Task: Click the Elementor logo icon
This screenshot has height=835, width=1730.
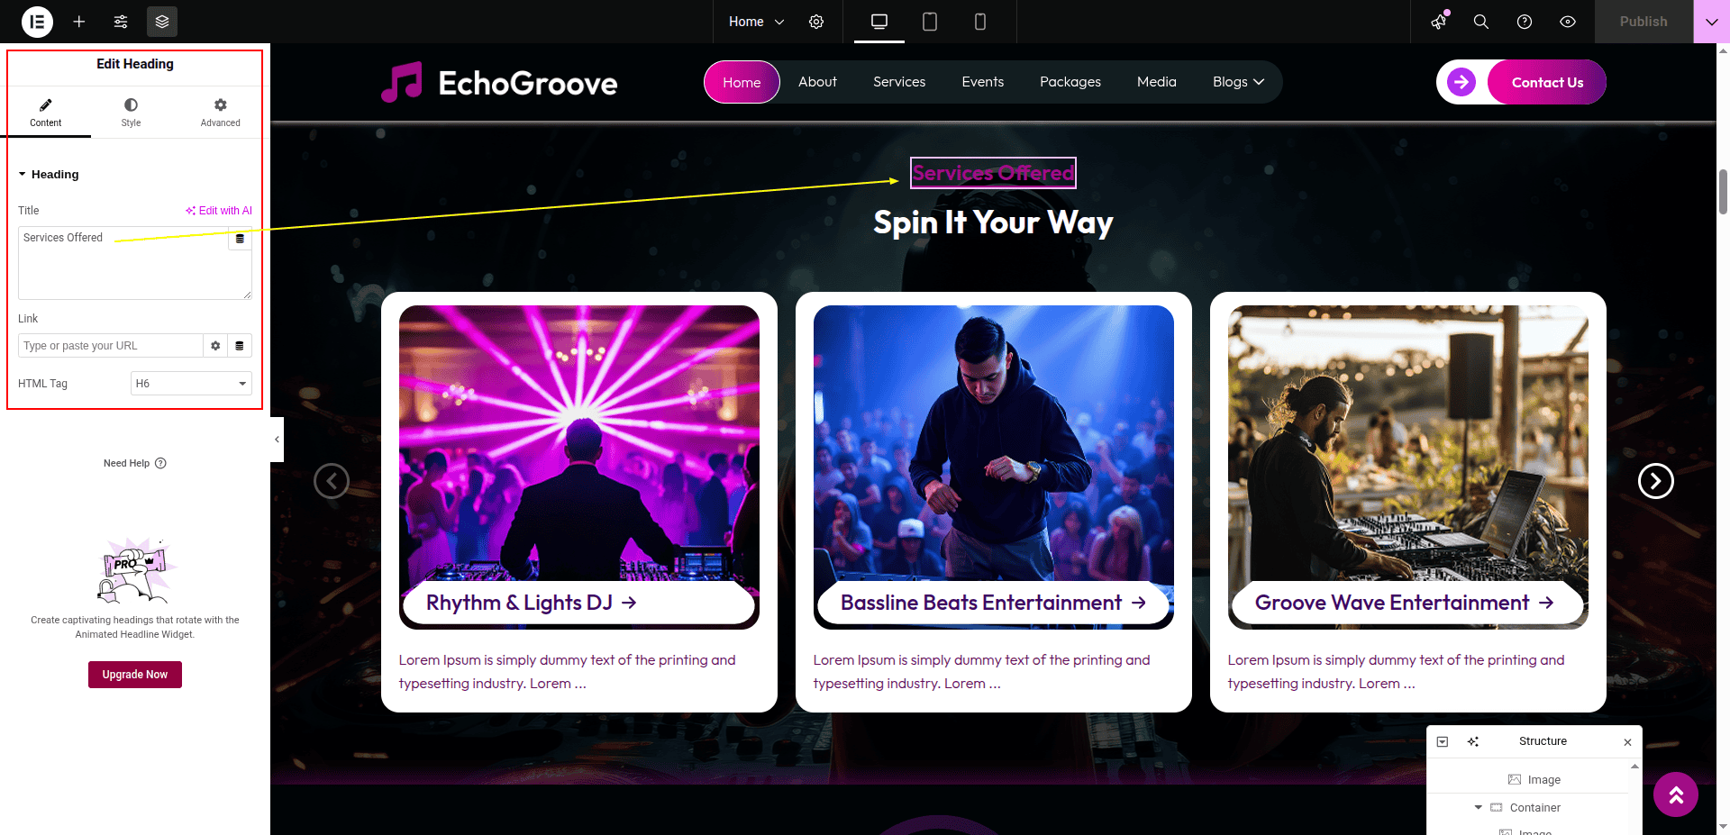Action: [37, 22]
